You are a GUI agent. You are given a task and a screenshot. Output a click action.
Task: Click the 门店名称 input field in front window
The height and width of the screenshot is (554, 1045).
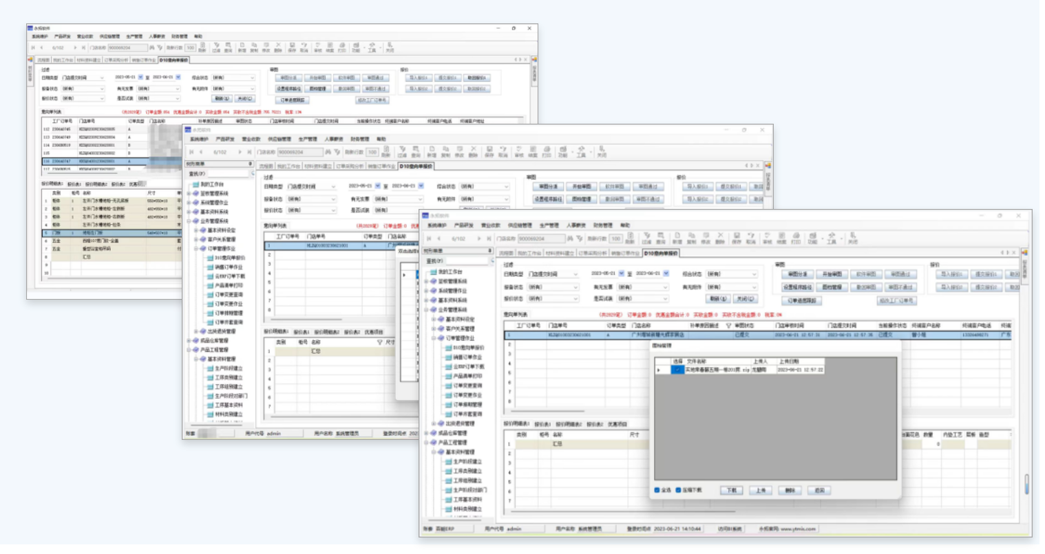(x=542, y=239)
